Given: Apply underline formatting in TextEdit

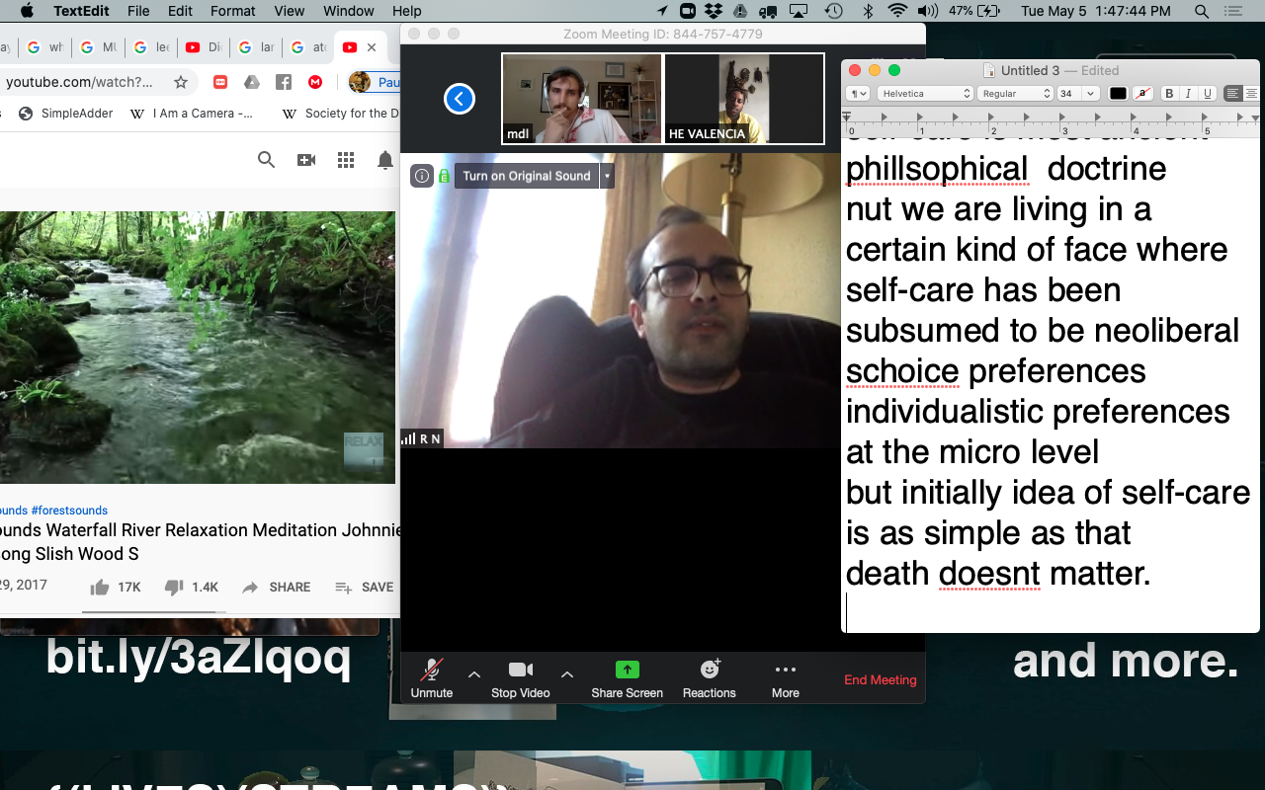Looking at the screenshot, I should tap(1207, 93).
